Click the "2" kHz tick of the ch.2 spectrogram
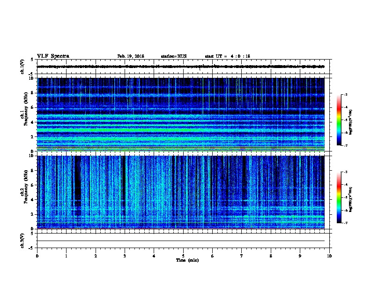Viewport: 371px width, 287px height. 33,214
